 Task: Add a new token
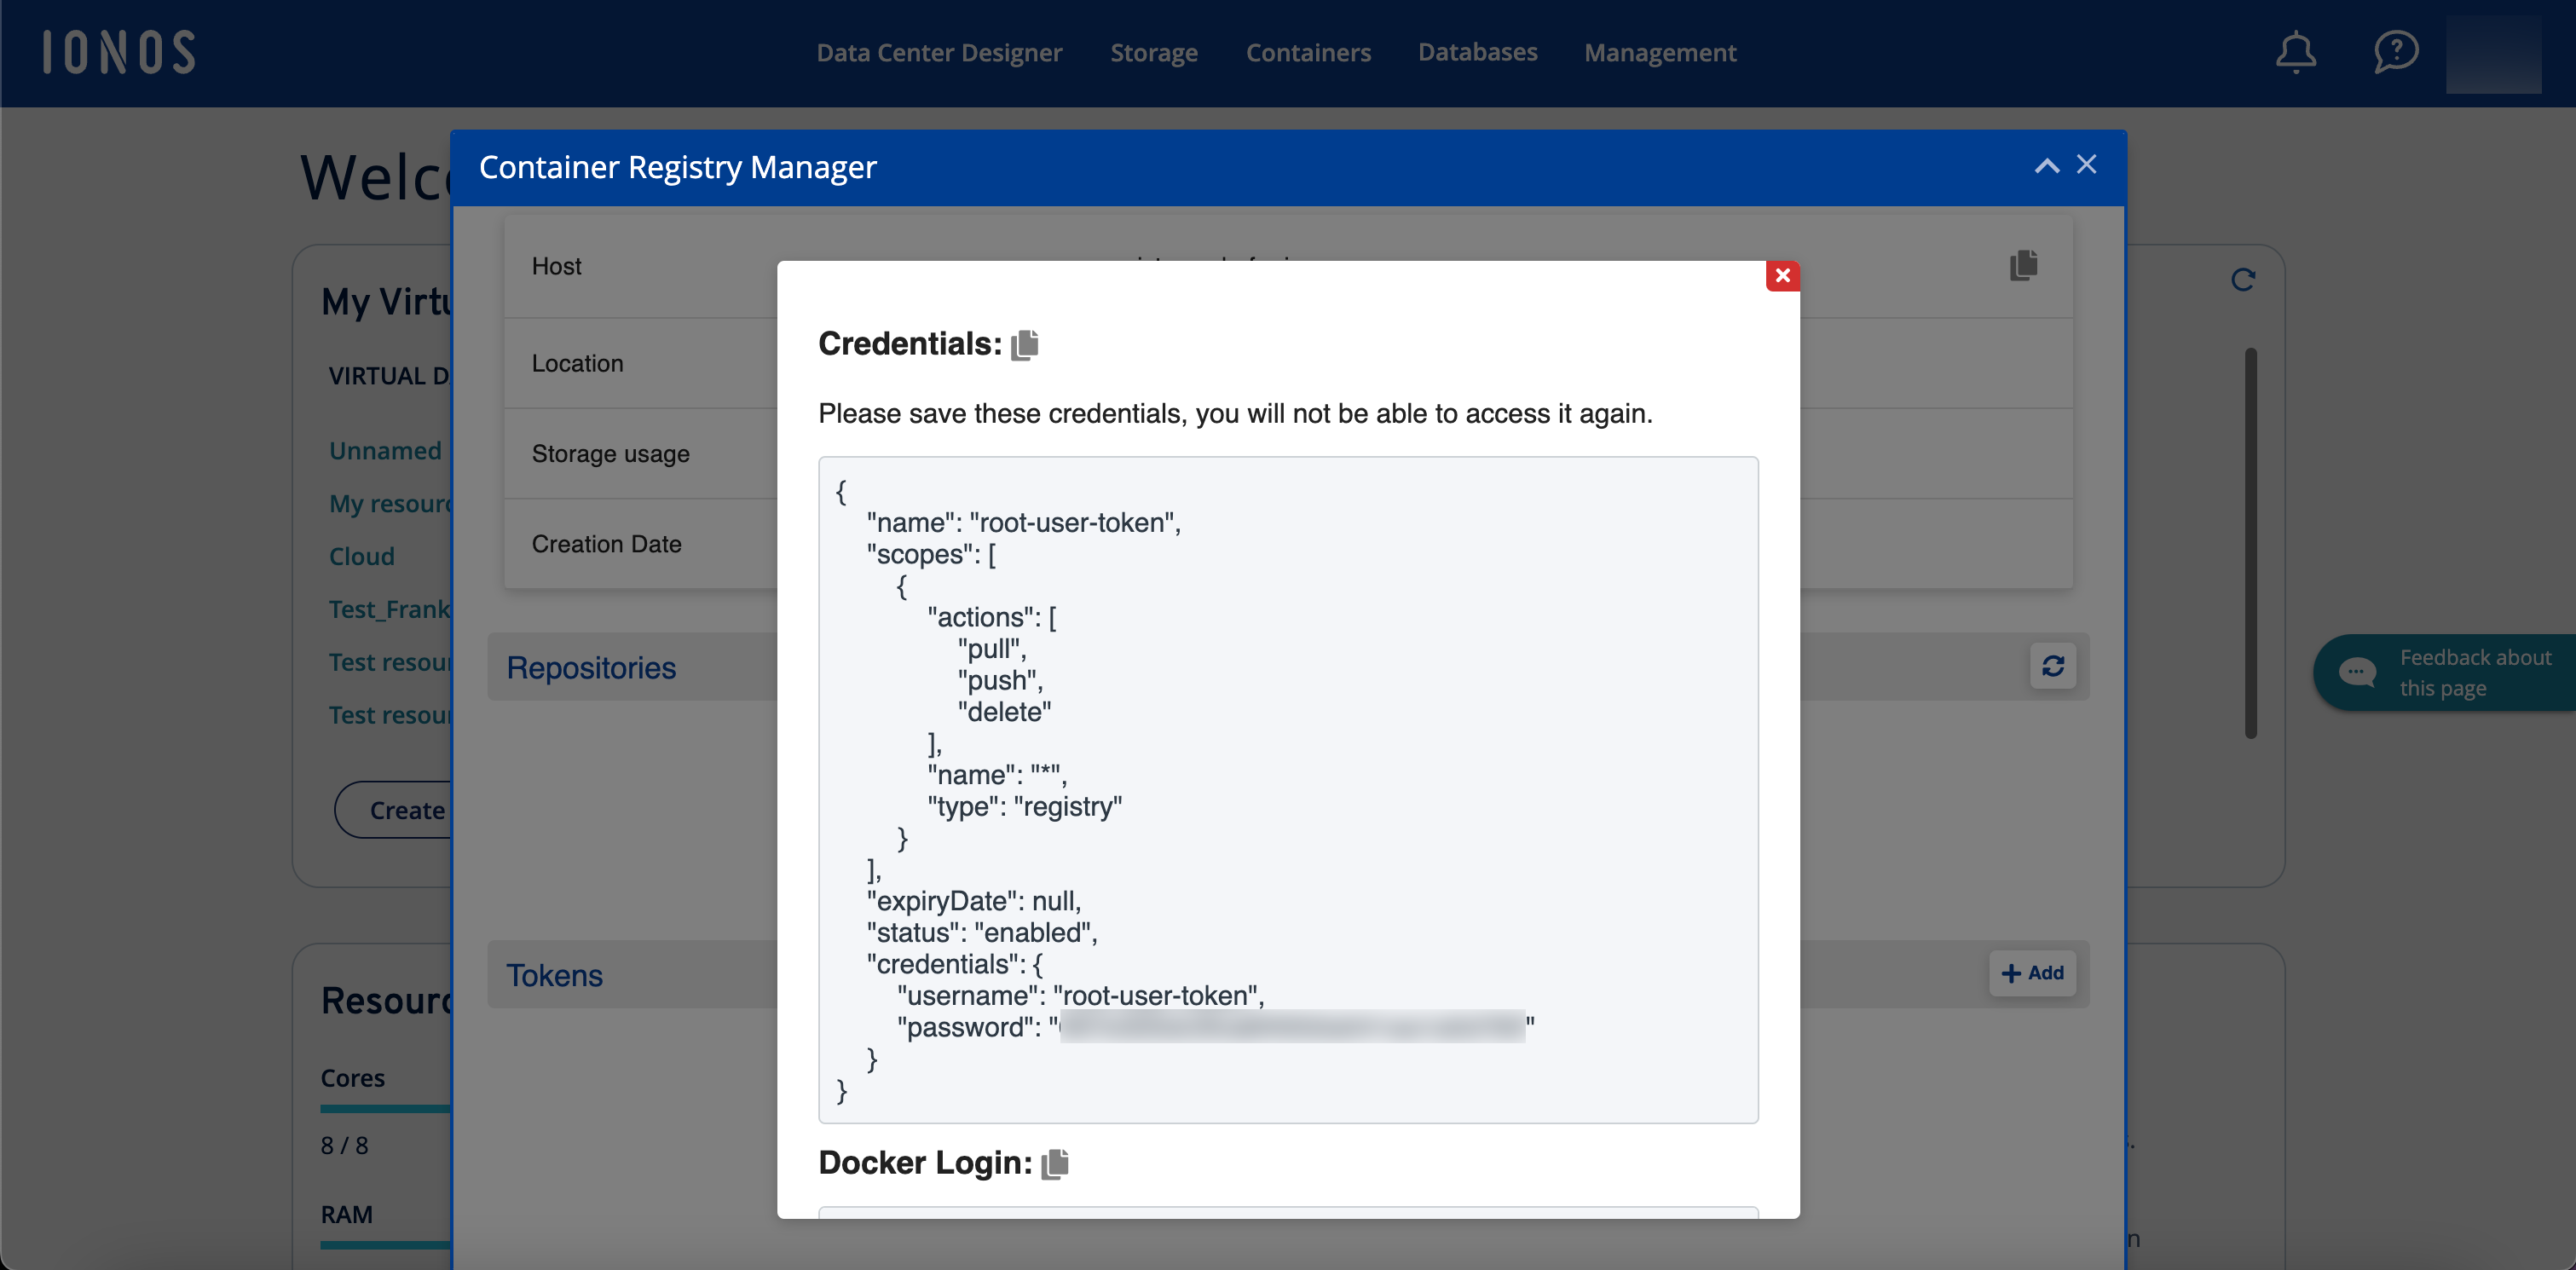click(2032, 973)
